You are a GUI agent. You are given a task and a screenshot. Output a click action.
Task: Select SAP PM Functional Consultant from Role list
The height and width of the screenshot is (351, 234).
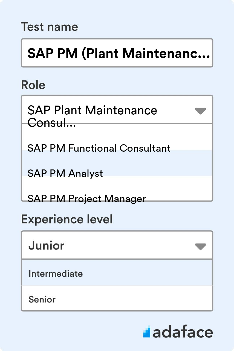[99, 148]
